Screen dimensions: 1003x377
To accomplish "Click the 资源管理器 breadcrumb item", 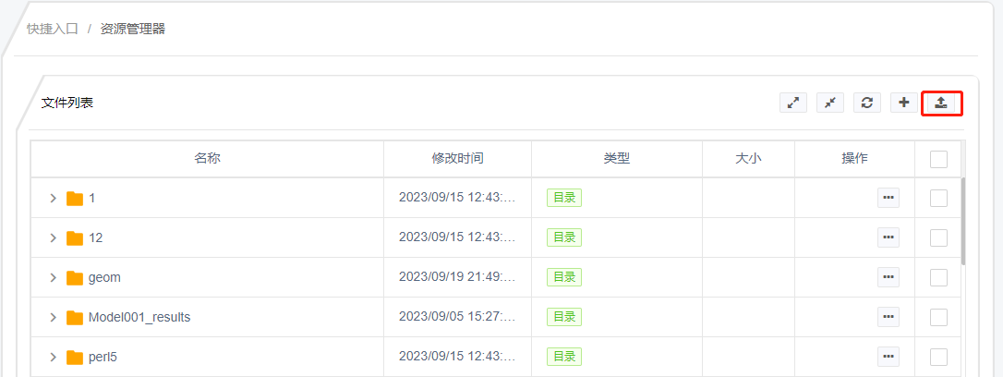I will [133, 29].
